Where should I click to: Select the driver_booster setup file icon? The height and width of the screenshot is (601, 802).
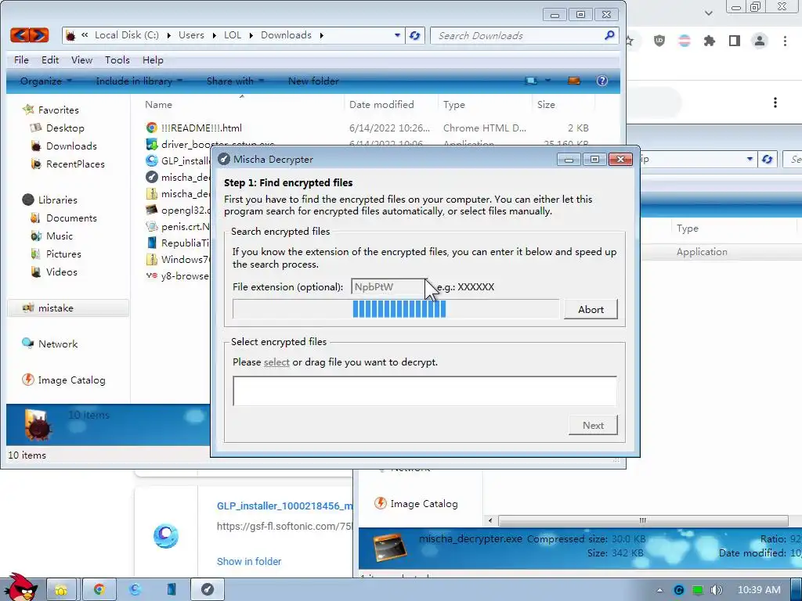[x=151, y=144]
